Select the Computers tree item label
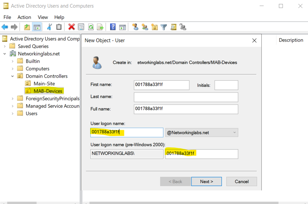The image size is (308, 204). pos(37,68)
